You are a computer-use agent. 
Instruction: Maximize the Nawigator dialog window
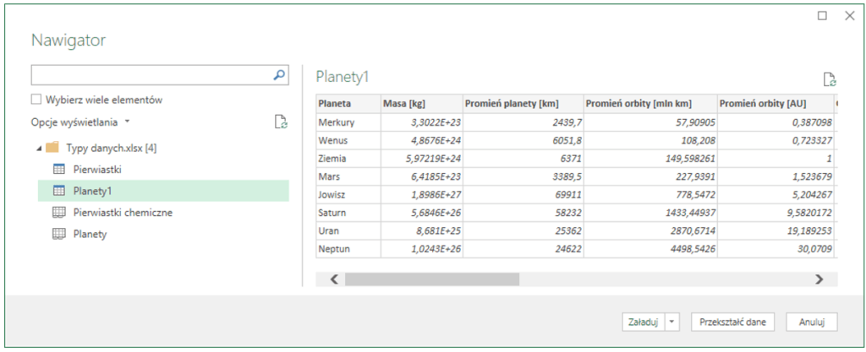tap(822, 15)
